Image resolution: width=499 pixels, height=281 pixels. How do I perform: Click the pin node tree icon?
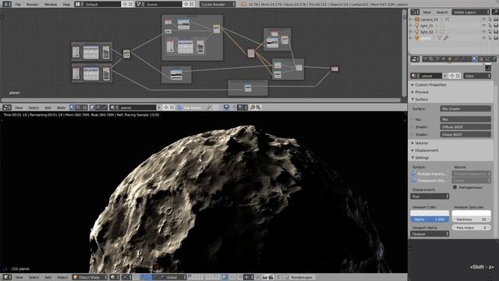(x=209, y=108)
